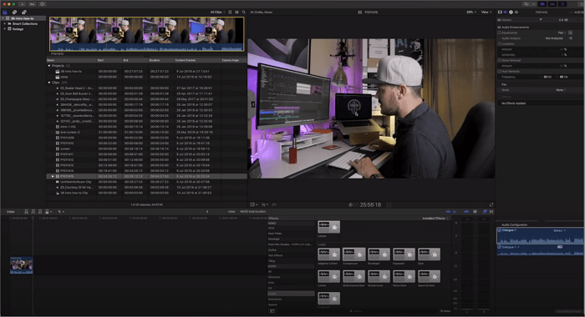Select the Echo effects category

click(291, 283)
